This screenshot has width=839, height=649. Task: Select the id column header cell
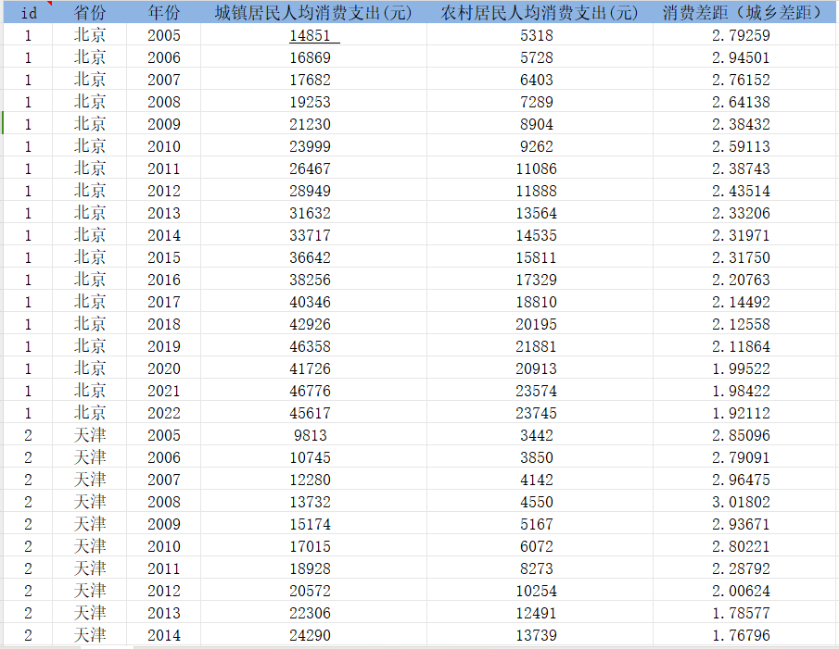(x=28, y=13)
